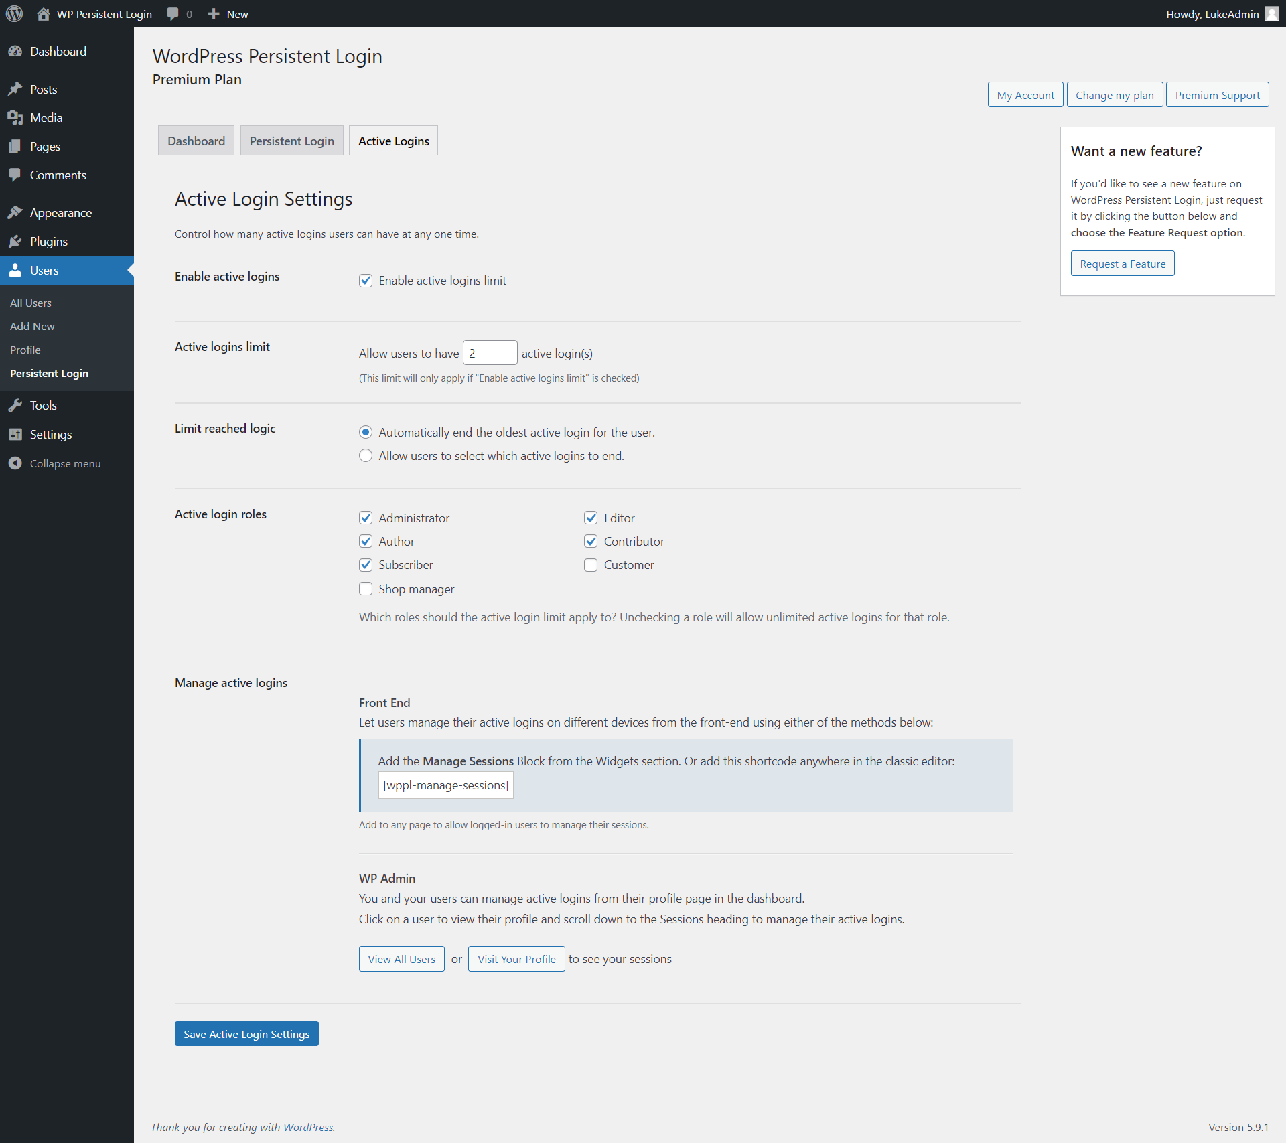
Task: Click the Collapse menu arrow icon
Action: point(15,463)
